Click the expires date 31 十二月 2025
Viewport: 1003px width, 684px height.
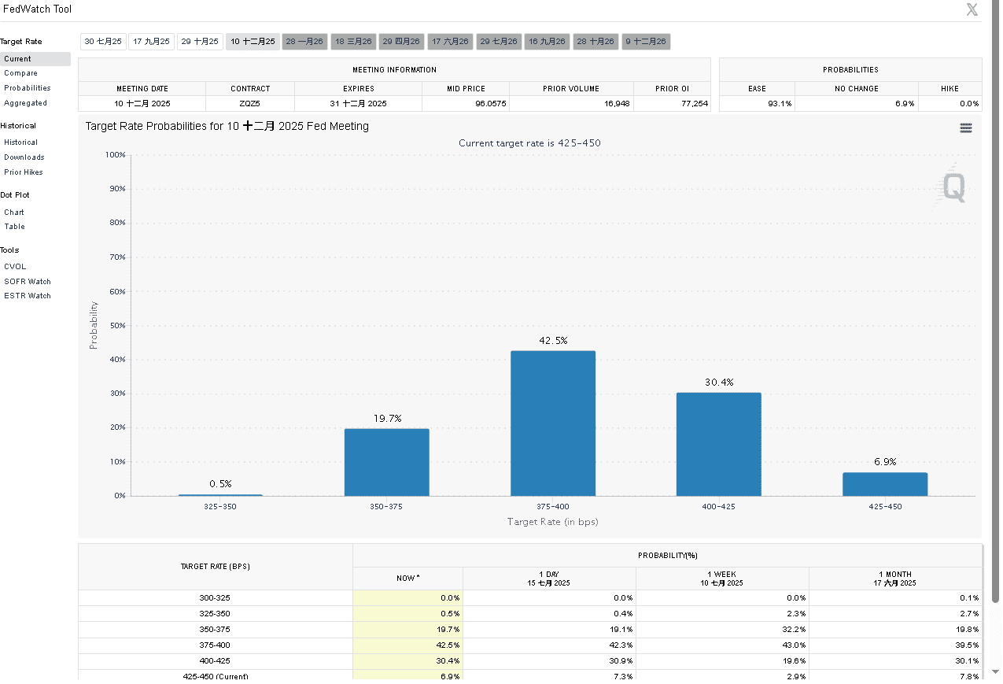point(358,104)
